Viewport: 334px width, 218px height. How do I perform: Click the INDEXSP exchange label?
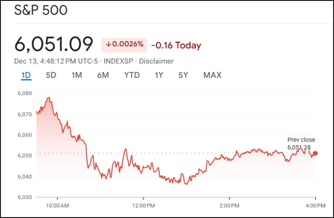pyautogui.click(x=119, y=61)
